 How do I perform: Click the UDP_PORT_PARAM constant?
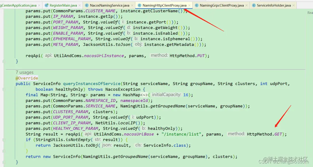[x=70, y=117]
